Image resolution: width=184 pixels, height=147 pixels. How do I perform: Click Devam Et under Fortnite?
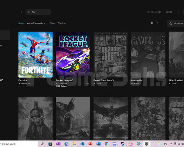[24, 83]
